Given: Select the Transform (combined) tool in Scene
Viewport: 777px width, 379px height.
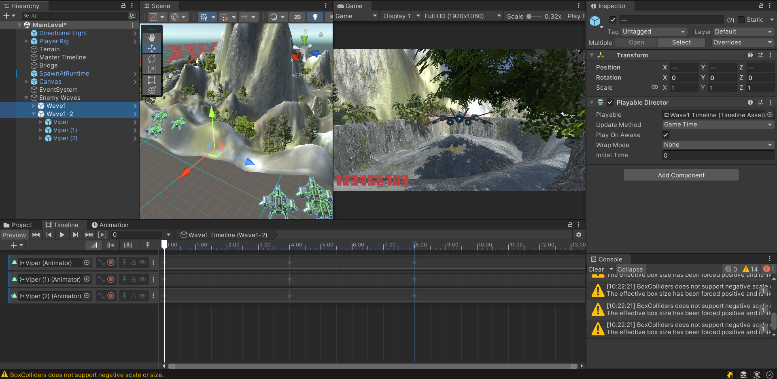Looking at the screenshot, I should pos(152,90).
